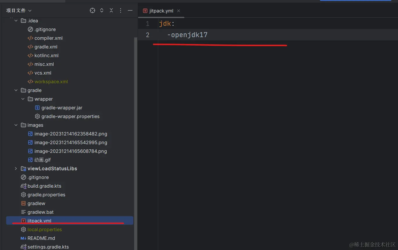The width and height of the screenshot is (398, 250).
Task: Click the Y icon on jitpack.yml tab
Action: 145,11
